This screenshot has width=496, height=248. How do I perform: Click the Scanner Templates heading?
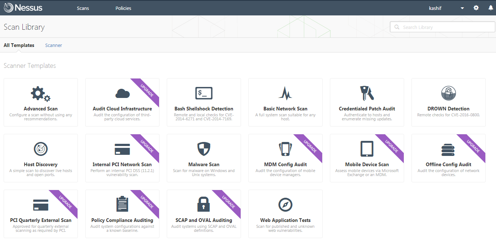(30, 66)
